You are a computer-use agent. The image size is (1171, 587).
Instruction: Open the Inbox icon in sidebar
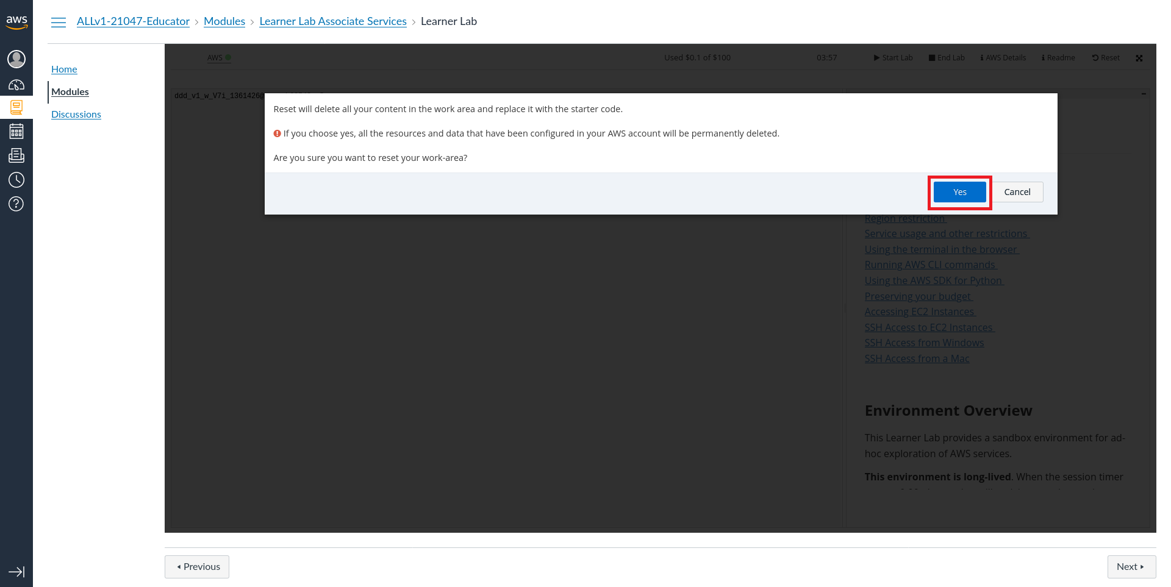click(16, 155)
